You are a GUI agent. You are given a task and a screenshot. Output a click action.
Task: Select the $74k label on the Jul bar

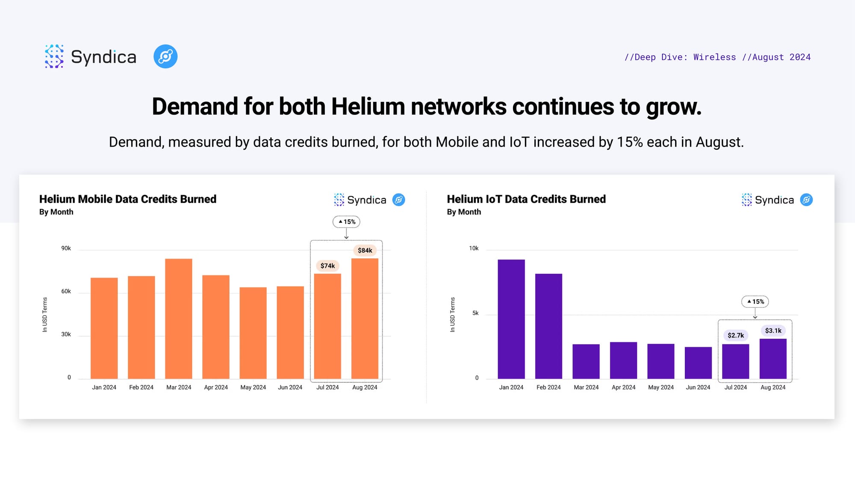tap(328, 266)
